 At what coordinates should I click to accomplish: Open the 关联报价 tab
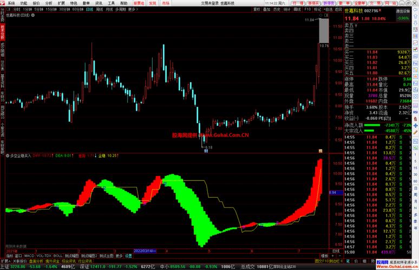[x=20, y=261]
